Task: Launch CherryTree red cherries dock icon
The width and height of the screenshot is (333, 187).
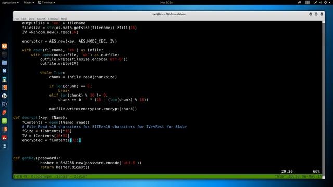Action: [x=4, y=137]
